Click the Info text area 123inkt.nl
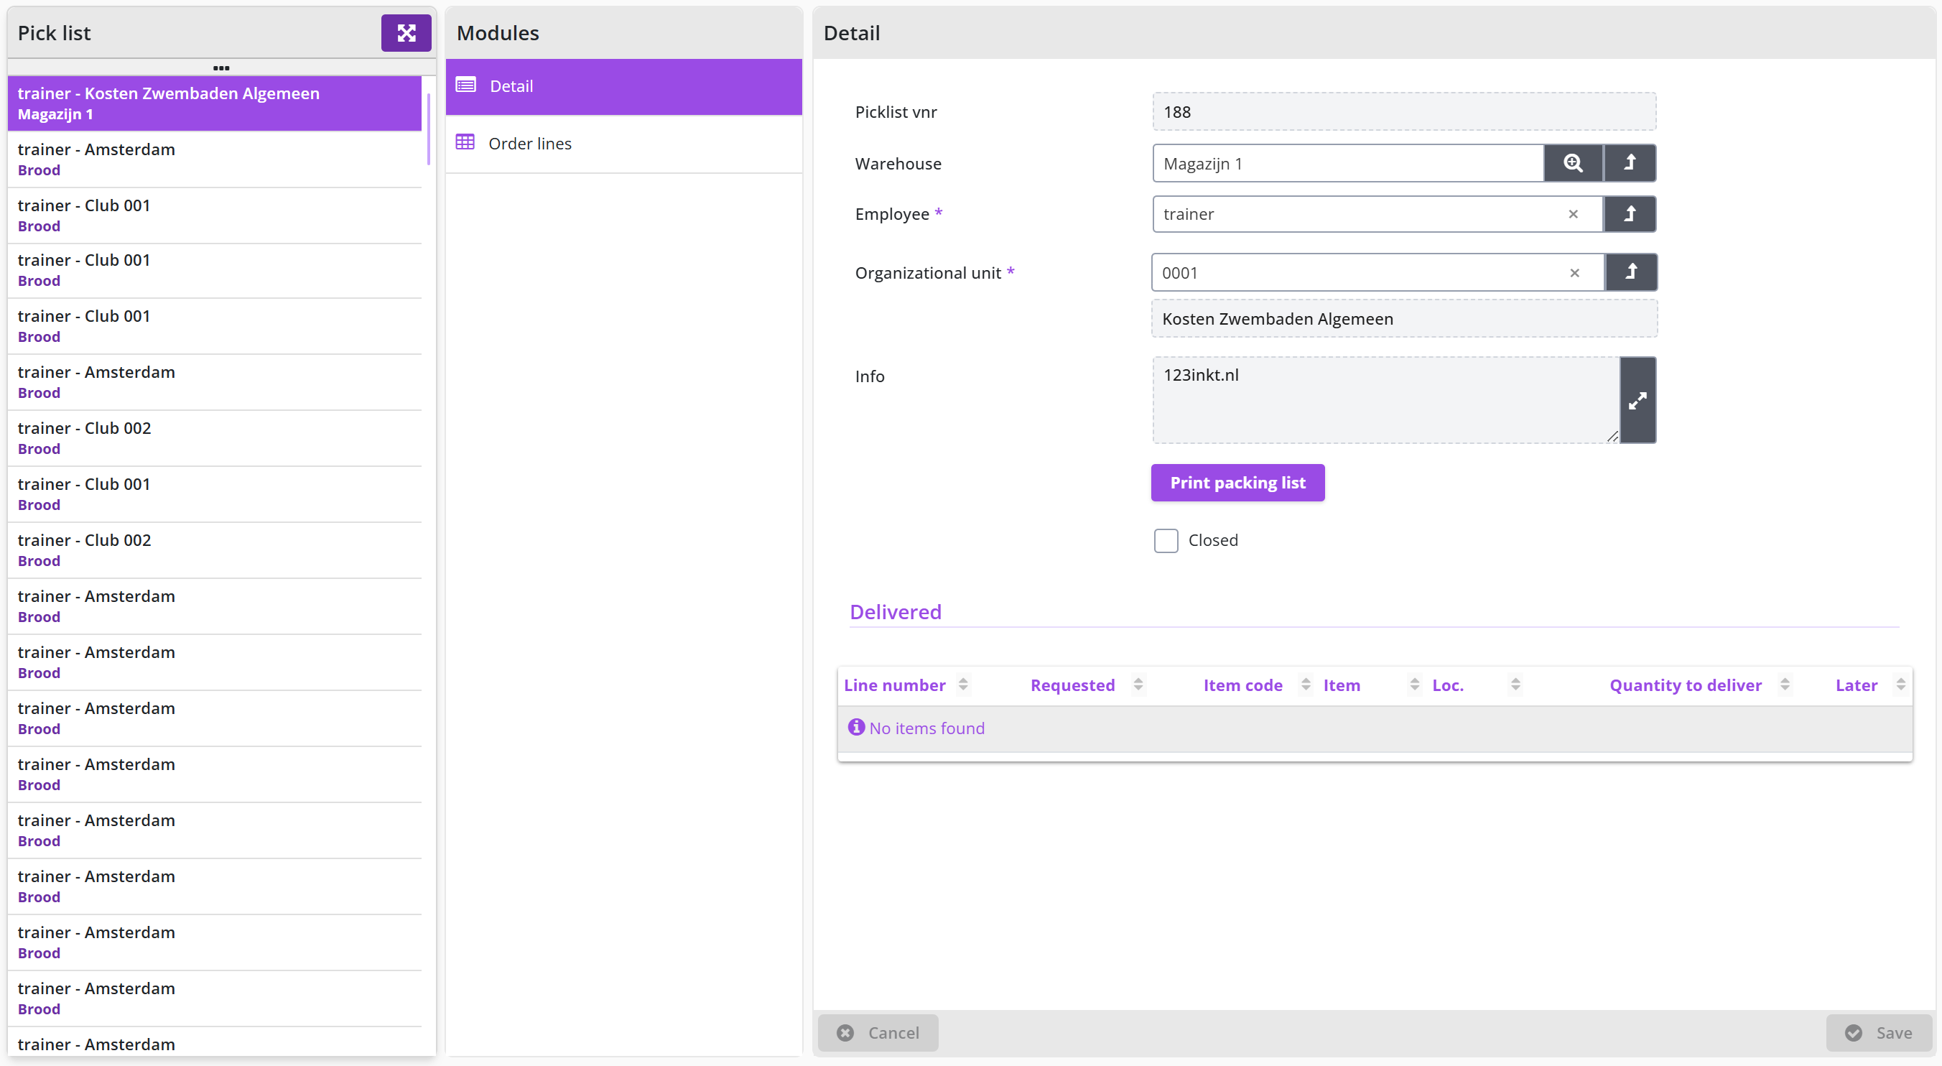This screenshot has width=1942, height=1066. point(1385,400)
